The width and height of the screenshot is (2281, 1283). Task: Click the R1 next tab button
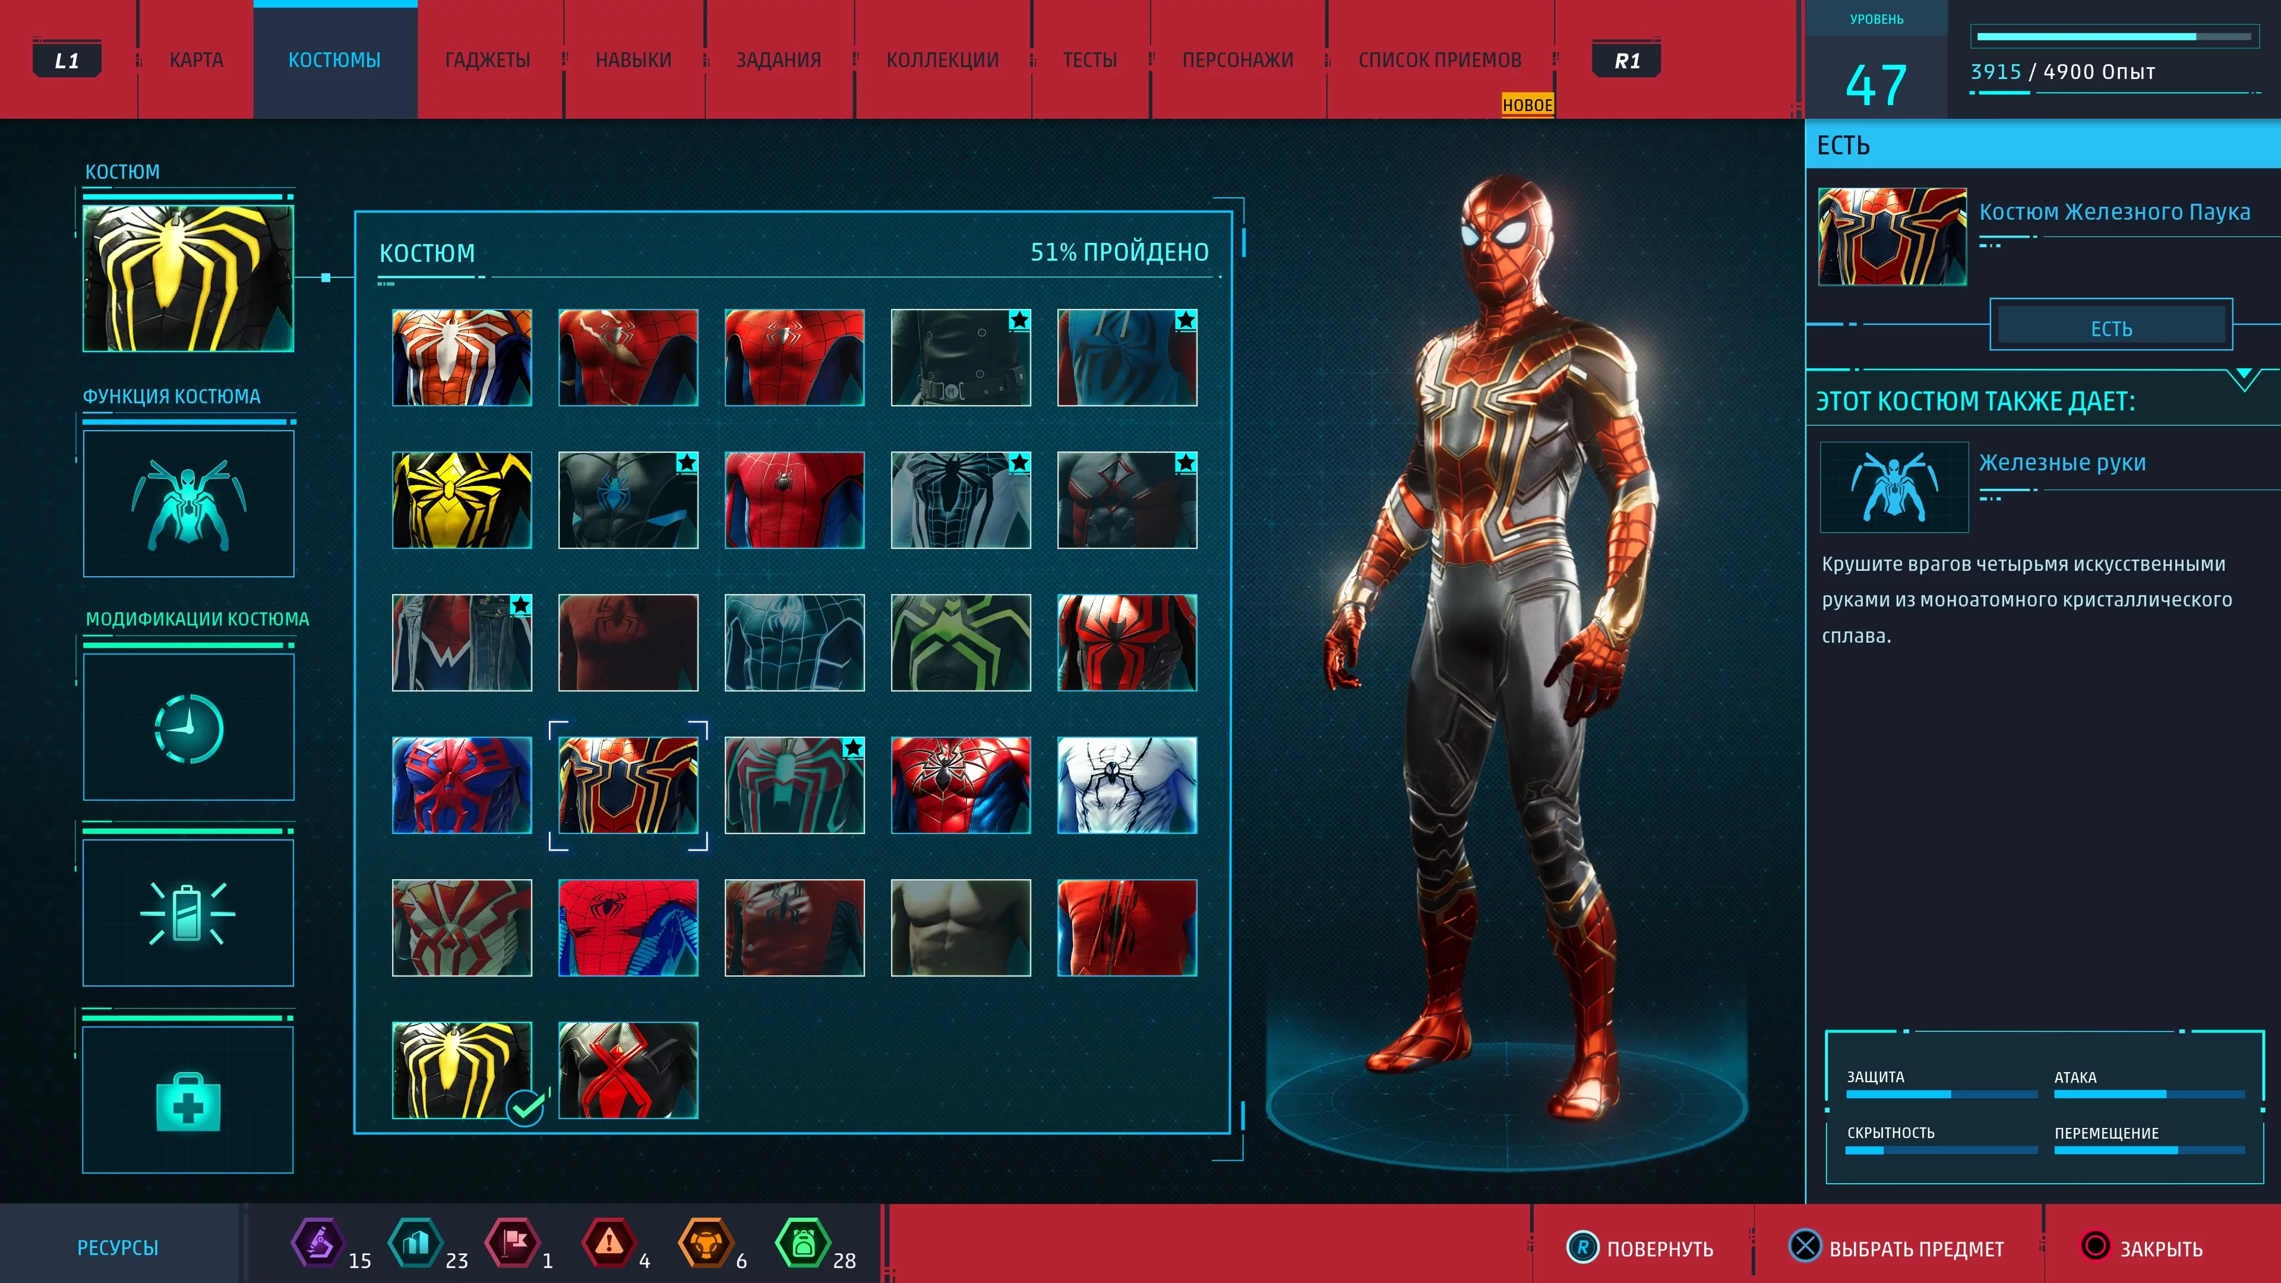pyautogui.click(x=1626, y=60)
